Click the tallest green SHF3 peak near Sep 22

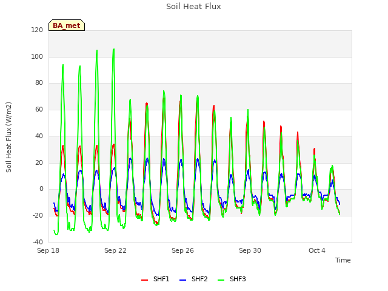click(x=113, y=50)
